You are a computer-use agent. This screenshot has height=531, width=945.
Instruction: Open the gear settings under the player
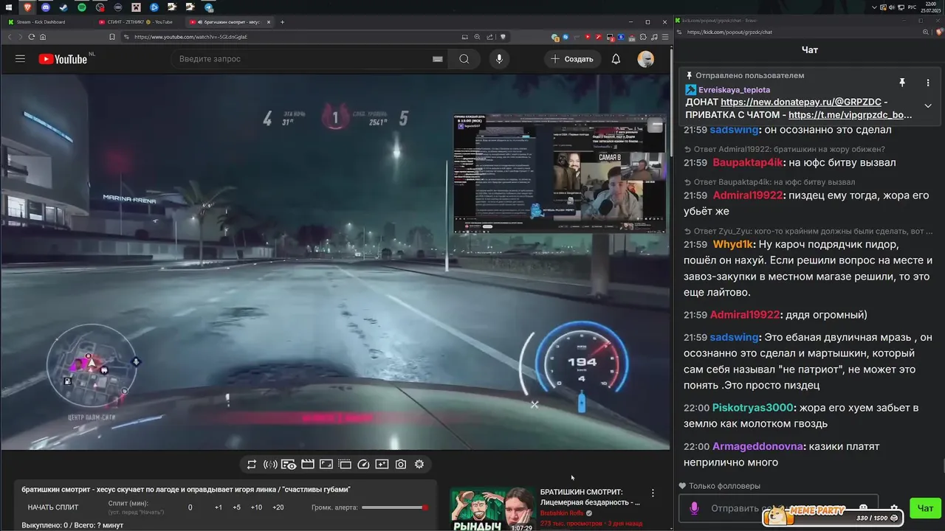(419, 464)
